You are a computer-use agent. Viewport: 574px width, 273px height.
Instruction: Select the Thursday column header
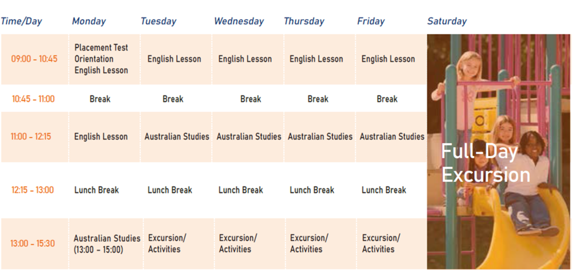coord(304,21)
